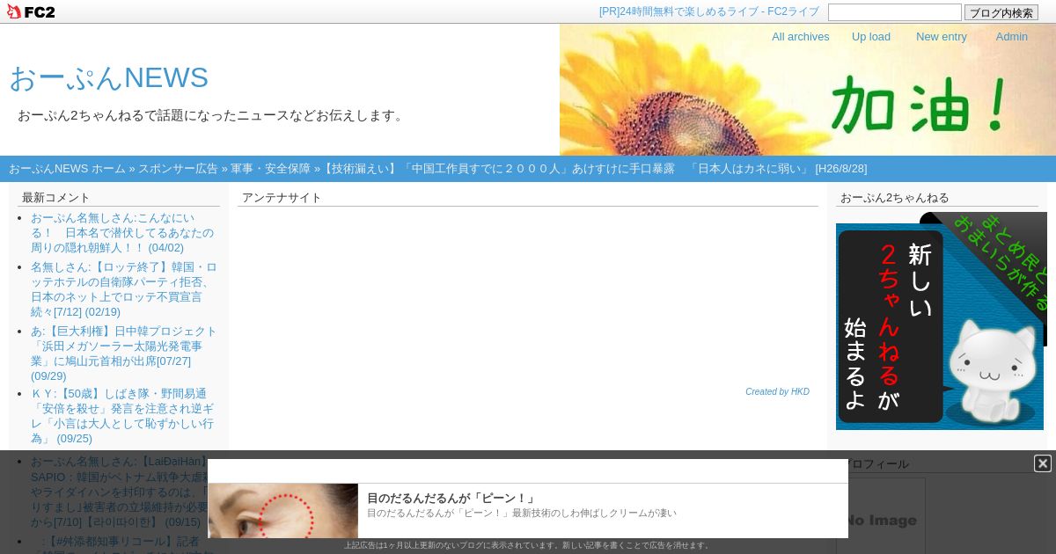Image resolution: width=1056 pixels, height=554 pixels.
Task: Focus the blog search input field
Action: (895, 12)
